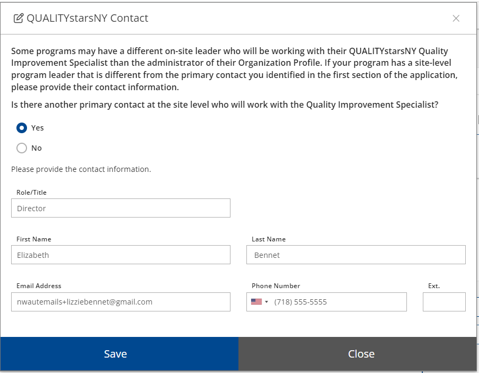This screenshot has width=479, height=373.
Task: Select the Yes radio button
Action: point(22,128)
